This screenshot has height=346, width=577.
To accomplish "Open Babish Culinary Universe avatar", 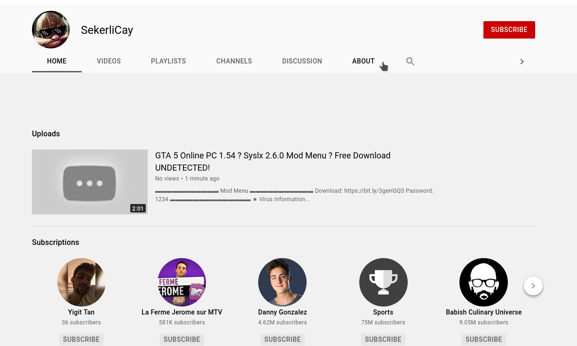I will click(484, 282).
